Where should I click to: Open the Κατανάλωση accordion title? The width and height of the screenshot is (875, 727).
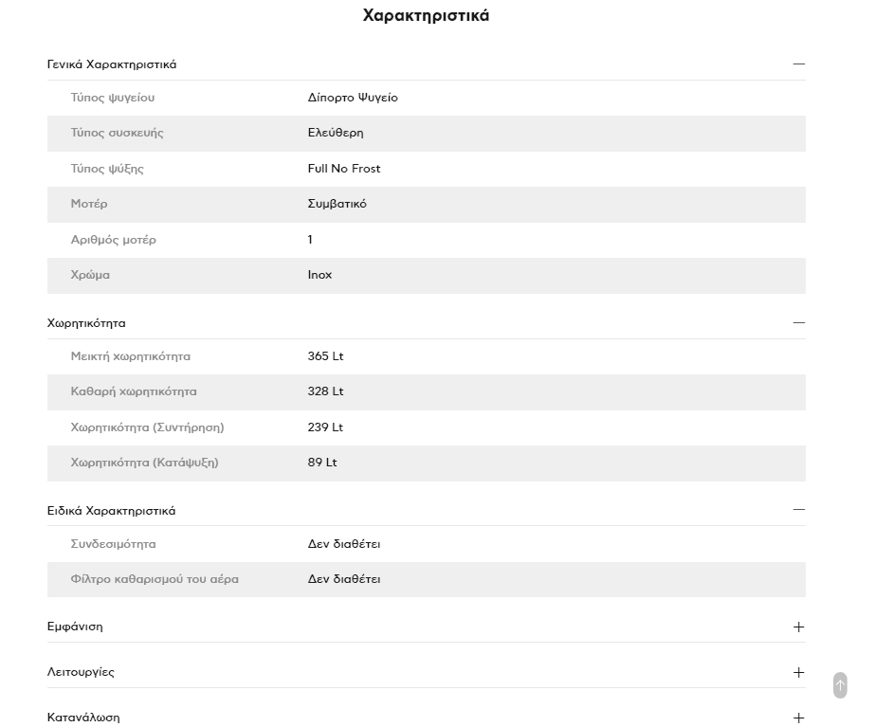pos(83,718)
